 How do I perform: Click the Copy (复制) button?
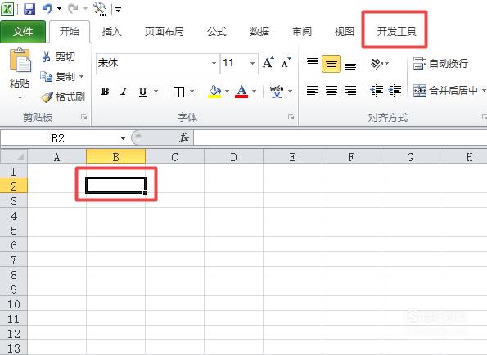click(x=58, y=76)
